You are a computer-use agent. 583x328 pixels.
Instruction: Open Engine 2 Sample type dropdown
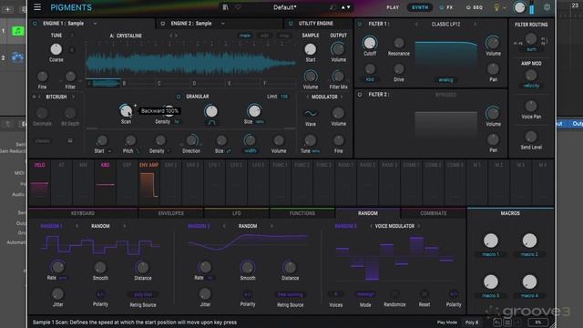pos(222,24)
